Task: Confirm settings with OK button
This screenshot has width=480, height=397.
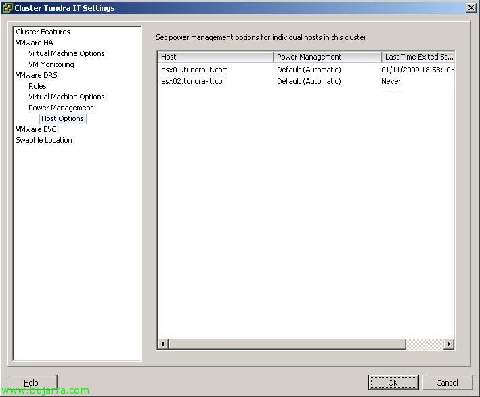Action: pos(393,382)
